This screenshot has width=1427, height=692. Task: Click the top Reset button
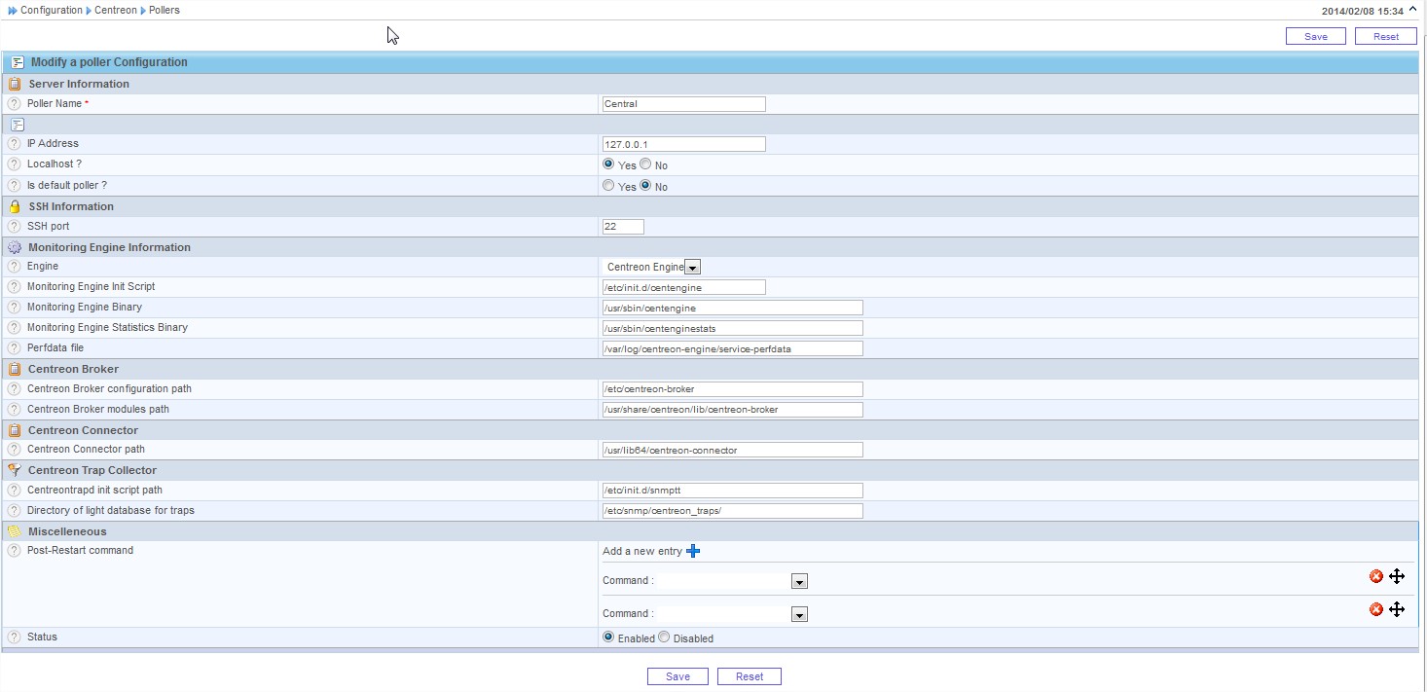click(x=1386, y=36)
